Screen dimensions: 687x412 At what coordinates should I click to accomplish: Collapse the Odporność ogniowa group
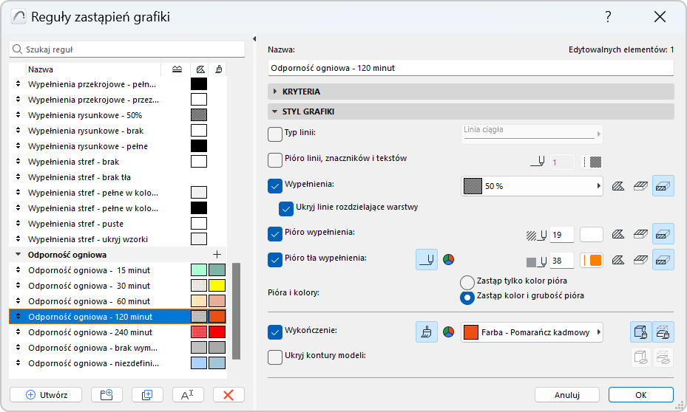coord(18,254)
